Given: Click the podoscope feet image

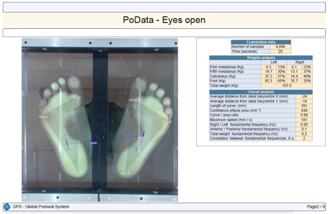Looking at the screenshot, I should 100,120.
